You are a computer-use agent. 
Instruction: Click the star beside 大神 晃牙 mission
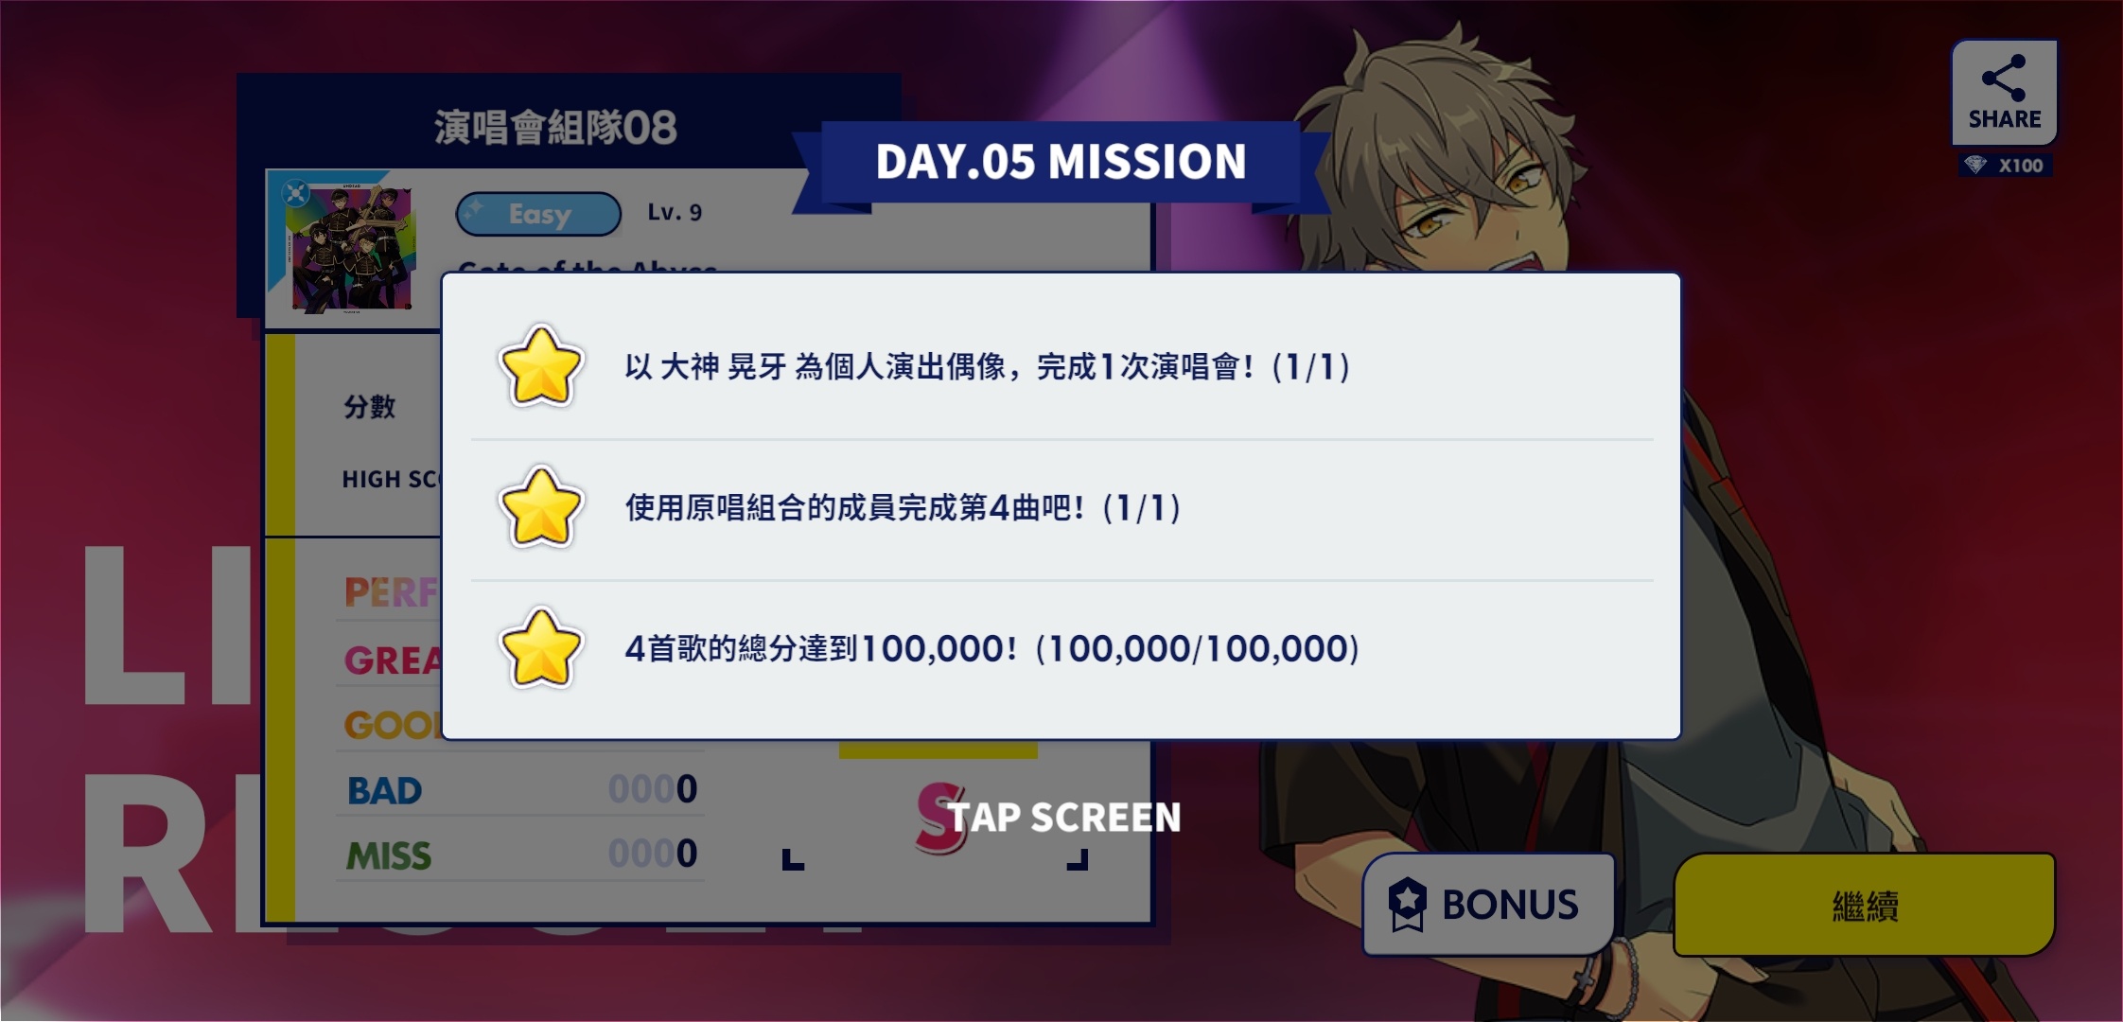[540, 367]
